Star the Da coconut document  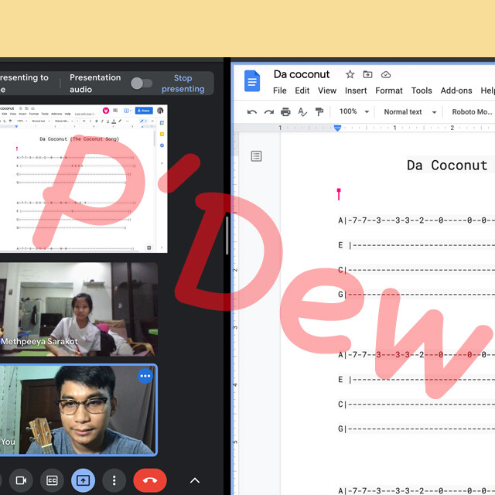click(x=350, y=75)
